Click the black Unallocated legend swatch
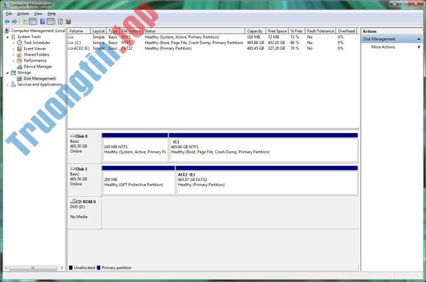The height and width of the screenshot is (282, 426). click(x=71, y=268)
